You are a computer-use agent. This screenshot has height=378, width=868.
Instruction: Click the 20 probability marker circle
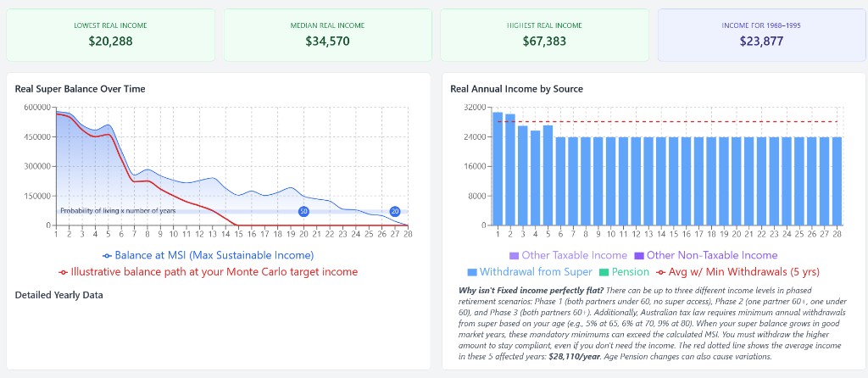395,211
